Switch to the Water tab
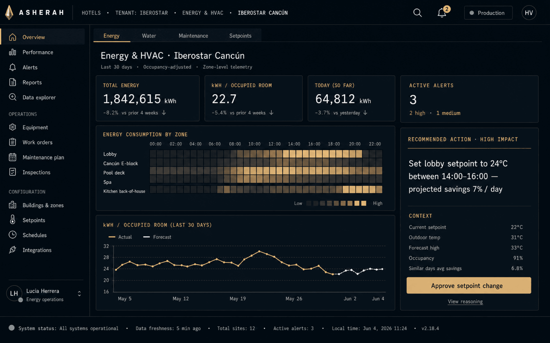 (149, 36)
